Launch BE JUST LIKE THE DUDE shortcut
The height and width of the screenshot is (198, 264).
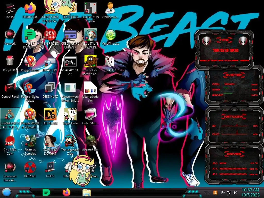[90, 39]
